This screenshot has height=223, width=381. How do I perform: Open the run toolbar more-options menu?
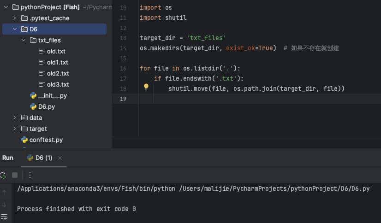pyautogui.click(x=30, y=175)
